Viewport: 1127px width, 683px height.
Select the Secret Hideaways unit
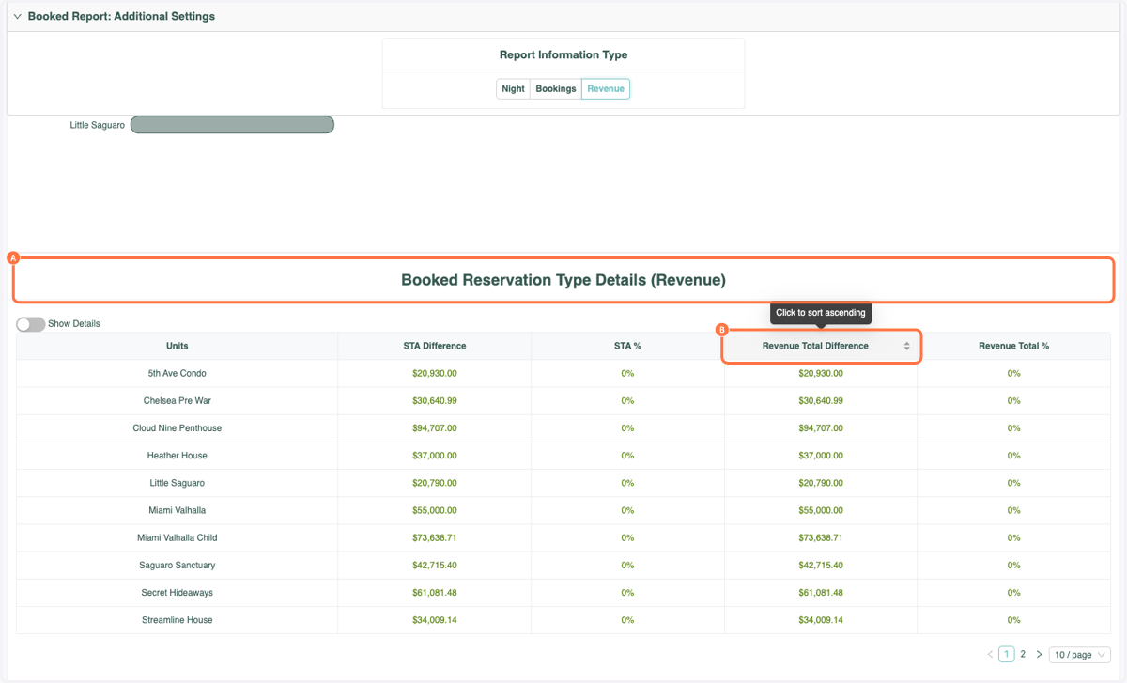[x=178, y=592]
